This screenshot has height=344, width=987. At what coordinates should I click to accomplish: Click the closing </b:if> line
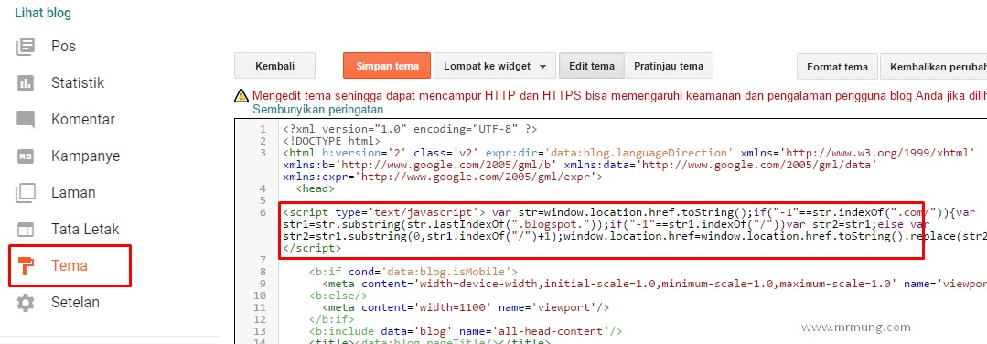332,319
